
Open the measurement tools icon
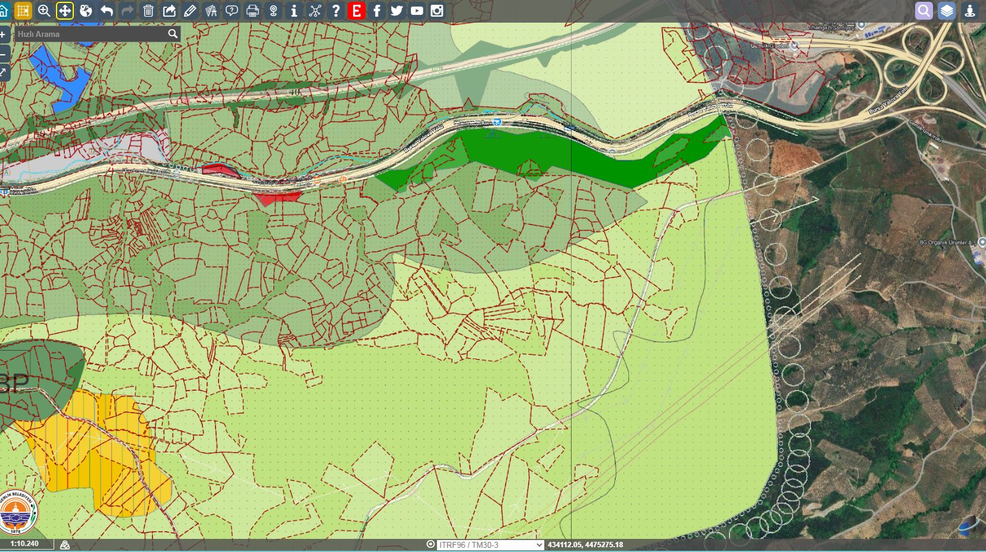point(211,11)
